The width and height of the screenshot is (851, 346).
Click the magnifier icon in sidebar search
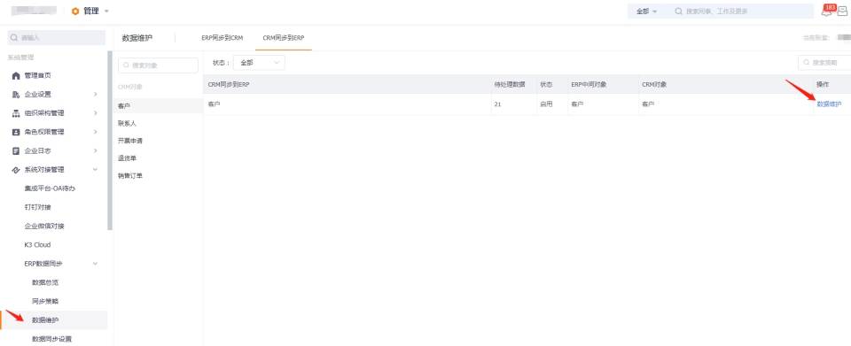click(15, 38)
